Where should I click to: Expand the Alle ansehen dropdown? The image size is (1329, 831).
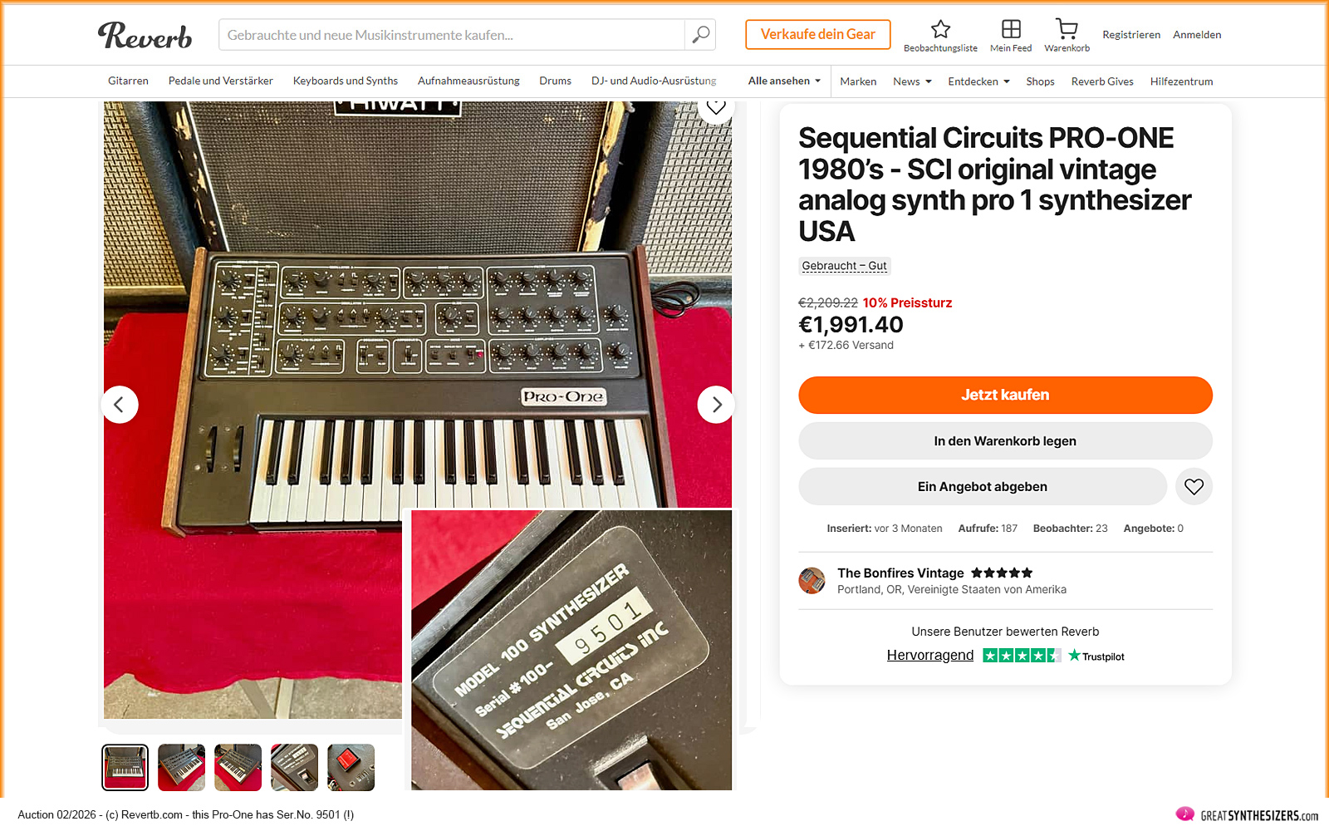[x=784, y=81]
